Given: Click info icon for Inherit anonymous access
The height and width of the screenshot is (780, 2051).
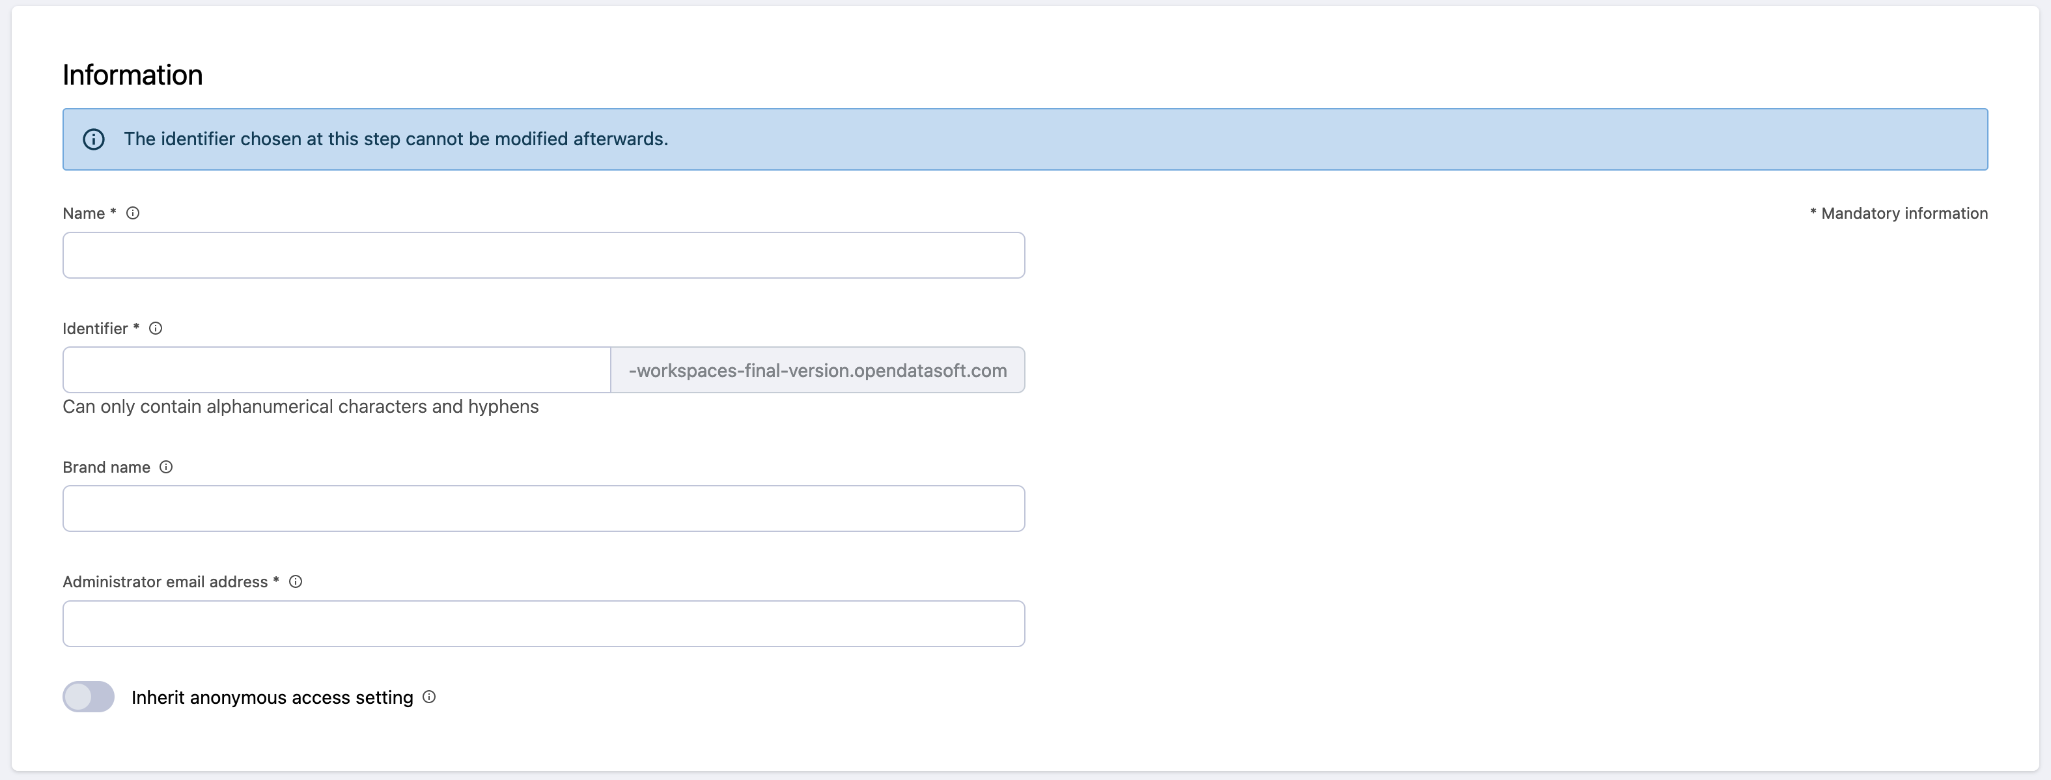Looking at the screenshot, I should (x=429, y=697).
